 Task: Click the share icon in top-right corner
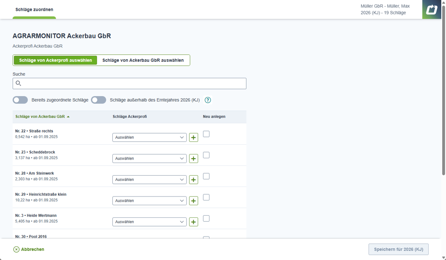(x=432, y=10)
